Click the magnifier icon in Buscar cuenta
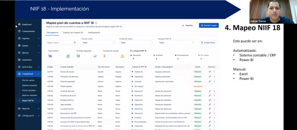Viewport: 297px width, 130px height. (x=75, y=43)
